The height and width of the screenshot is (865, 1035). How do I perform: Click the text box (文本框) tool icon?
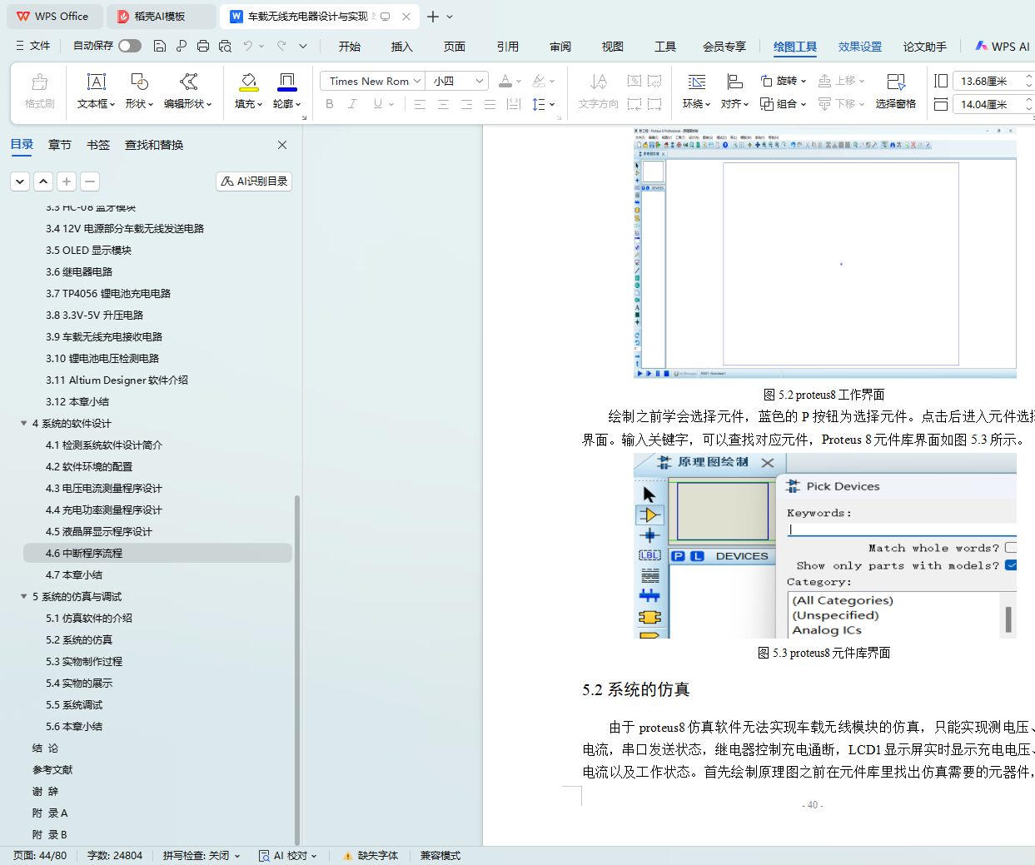(97, 82)
